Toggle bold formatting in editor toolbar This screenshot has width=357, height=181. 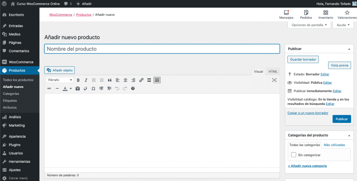pyautogui.click(x=78, y=80)
